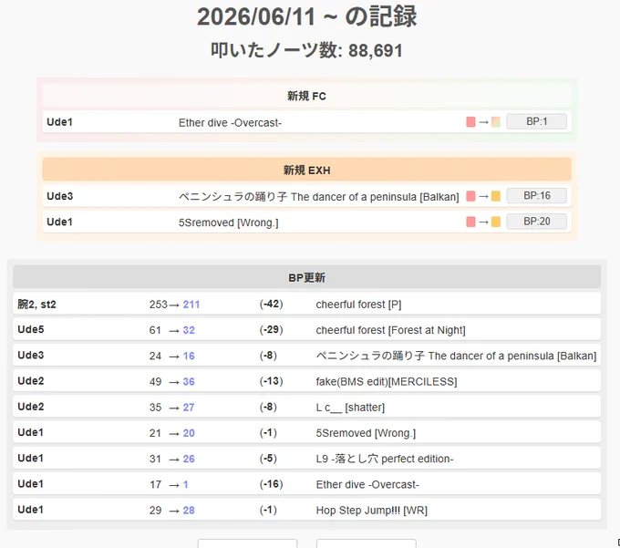Screen dimensions: 620x548
Task: Select '5Sremoved [Wrong.]' in the BP更新 list
Action: (x=366, y=433)
